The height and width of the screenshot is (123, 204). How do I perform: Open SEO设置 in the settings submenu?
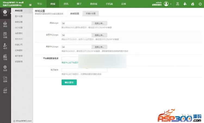coord(19,27)
